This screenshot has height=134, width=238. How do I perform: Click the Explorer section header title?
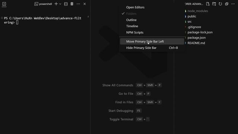194,4
